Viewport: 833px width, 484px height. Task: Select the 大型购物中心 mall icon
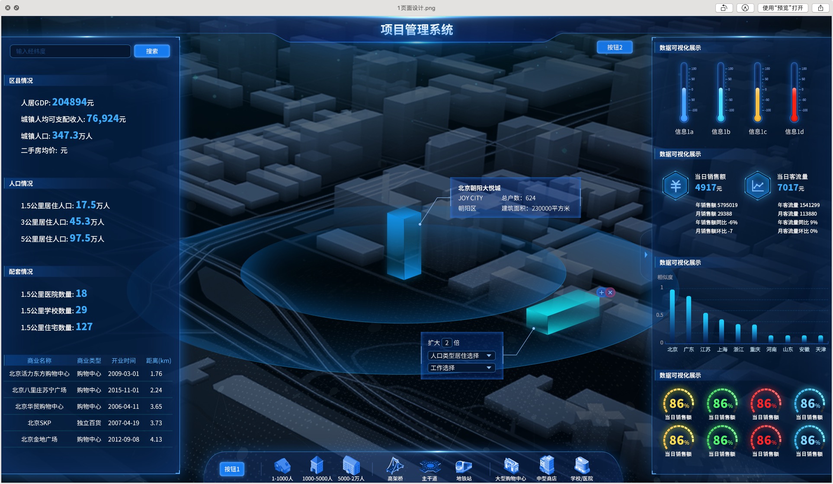pos(511,466)
